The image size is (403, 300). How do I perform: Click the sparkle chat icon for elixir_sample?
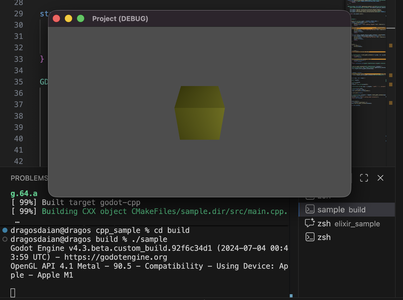pyautogui.click(x=310, y=223)
